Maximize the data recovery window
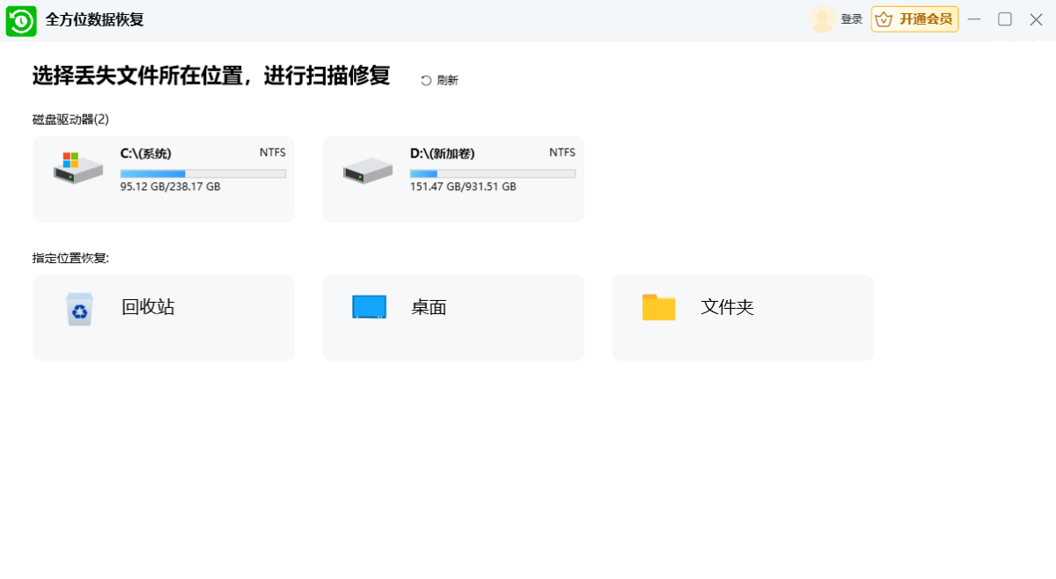This screenshot has width=1056, height=579. (x=1004, y=19)
